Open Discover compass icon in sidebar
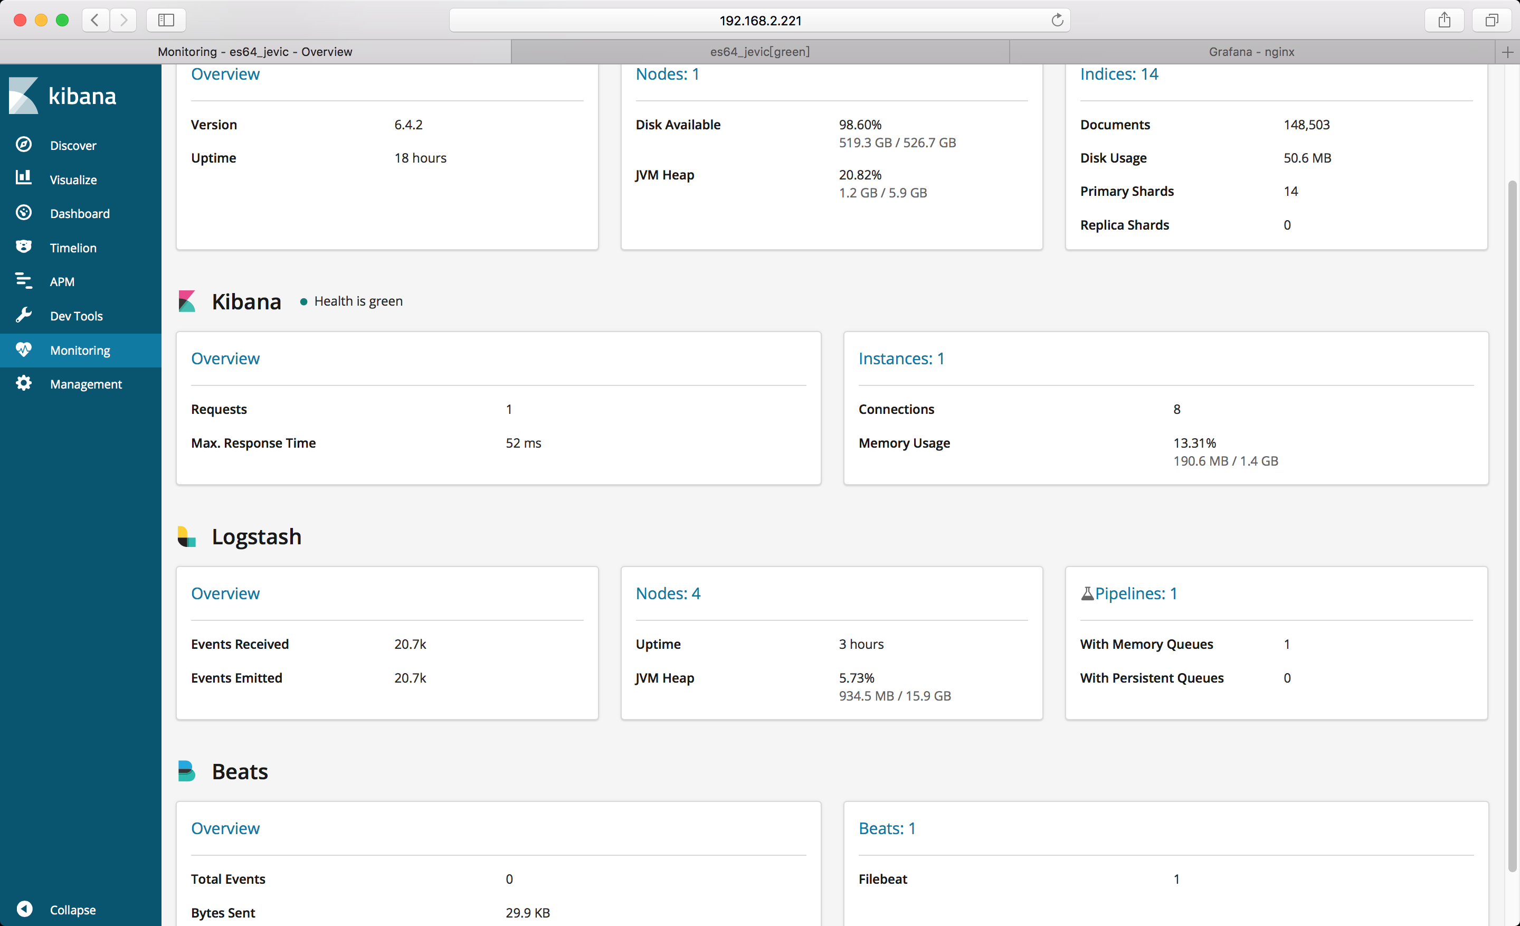 point(23,144)
